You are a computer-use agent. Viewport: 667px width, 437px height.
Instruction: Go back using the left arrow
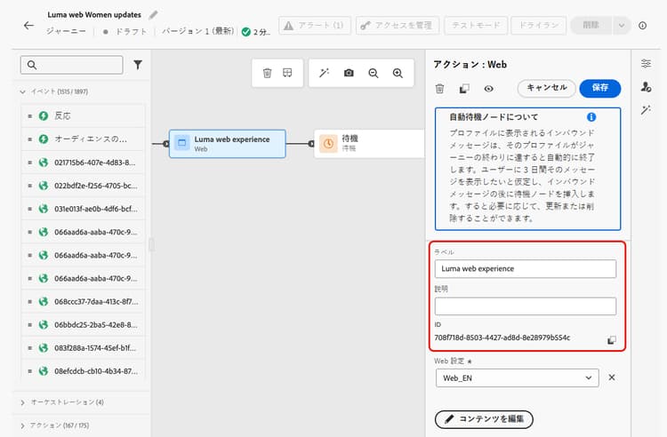pyautogui.click(x=28, y=26)
